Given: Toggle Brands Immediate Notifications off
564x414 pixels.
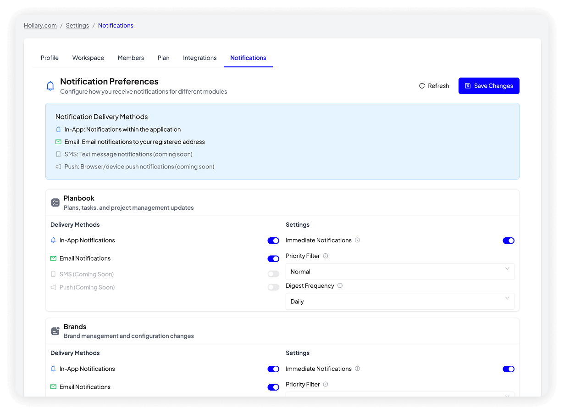Looking at the screenshot, I should [x=509, y=369].
